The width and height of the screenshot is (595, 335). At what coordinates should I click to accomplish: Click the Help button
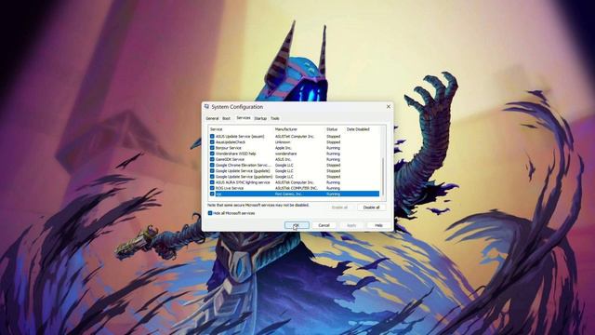[x=378, y=225]
